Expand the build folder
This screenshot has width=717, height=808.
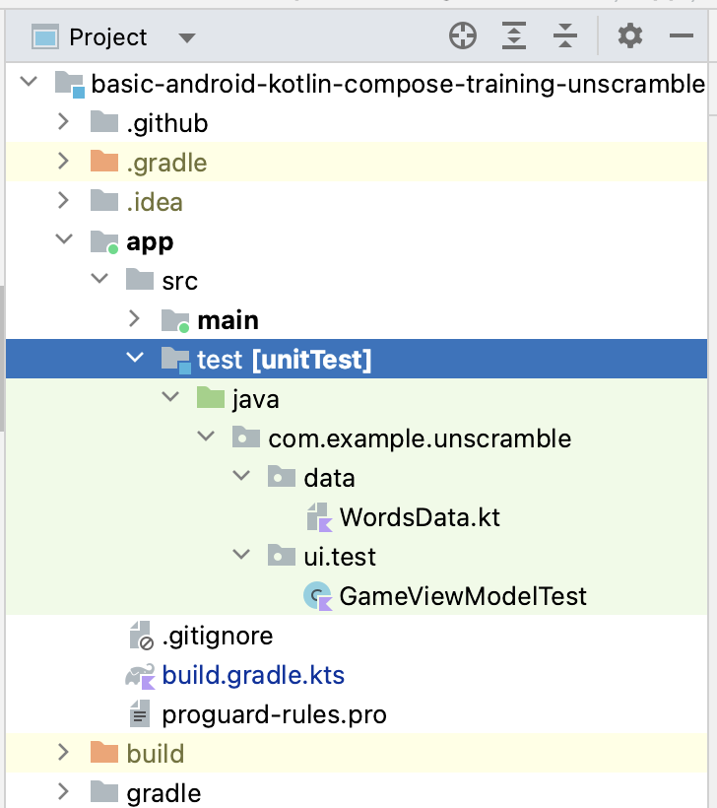click(x=62, y=753)
